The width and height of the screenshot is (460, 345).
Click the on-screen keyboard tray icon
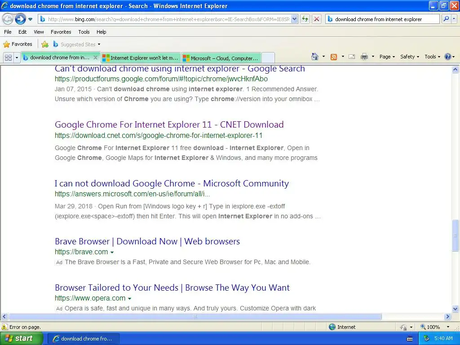[410, 339]
